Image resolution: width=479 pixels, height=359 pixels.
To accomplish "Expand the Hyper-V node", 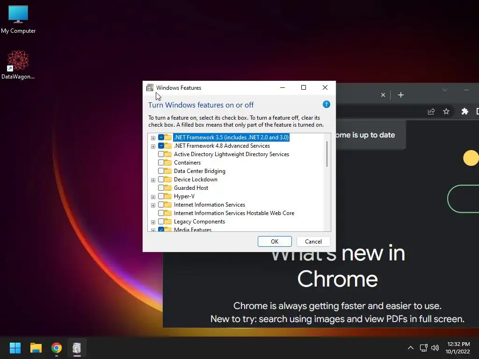I will [153, 197].
